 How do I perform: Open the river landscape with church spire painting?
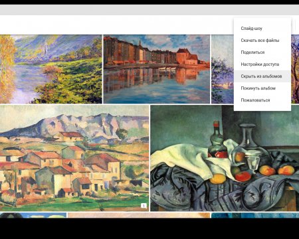[x=51, y=69]
